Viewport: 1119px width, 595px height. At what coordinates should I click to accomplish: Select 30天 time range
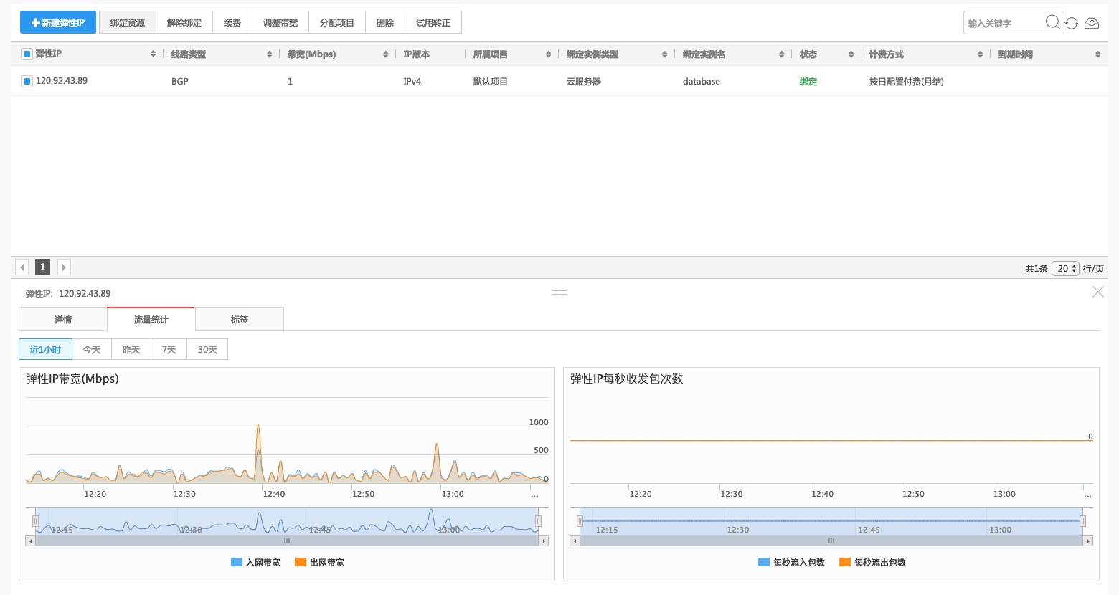point(207,350)
